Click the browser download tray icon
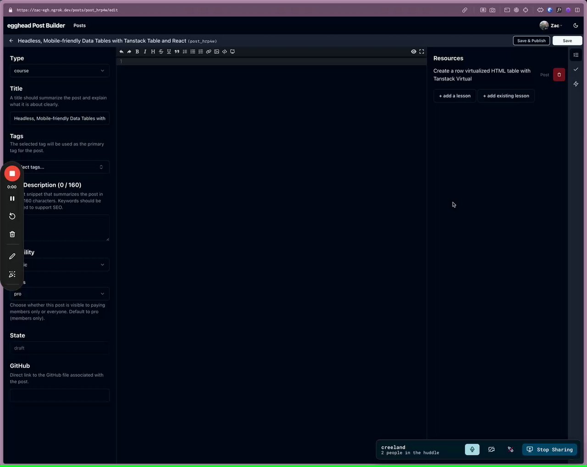Viewport: 587px width, 467px height. tap(483, 10)
